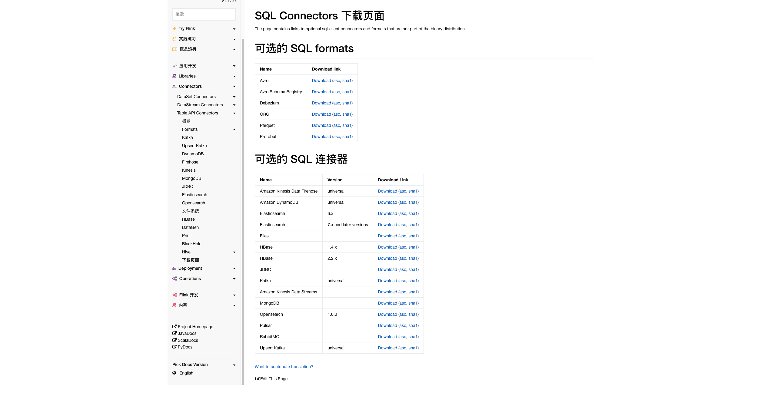Open the Upsert Kafka sidebar entry

point(194,146)
